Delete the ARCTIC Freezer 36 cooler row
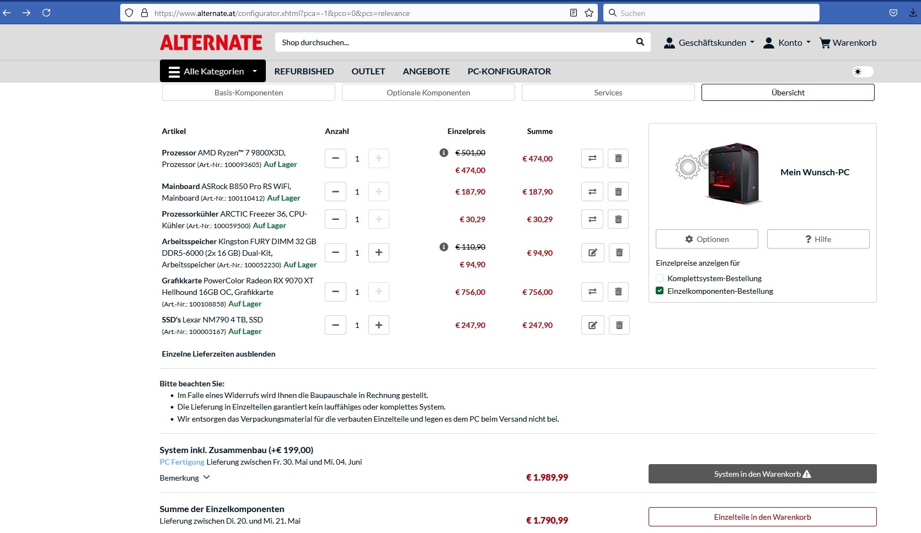This screenshot has width=921, height=533. (x=618, y=219)
